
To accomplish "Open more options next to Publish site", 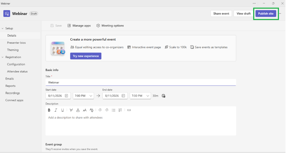I will tap(280, 14).
